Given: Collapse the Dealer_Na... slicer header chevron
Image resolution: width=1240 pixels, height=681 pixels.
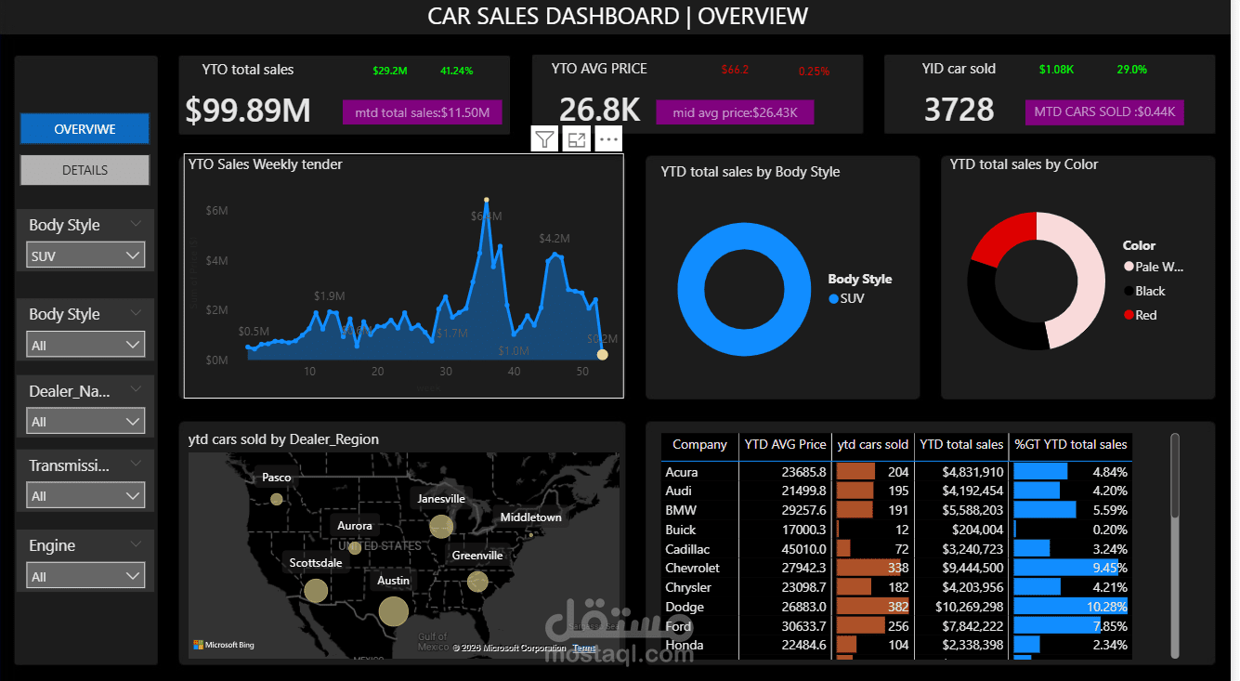Looking at the screenshot, I should tap(137, 390).
